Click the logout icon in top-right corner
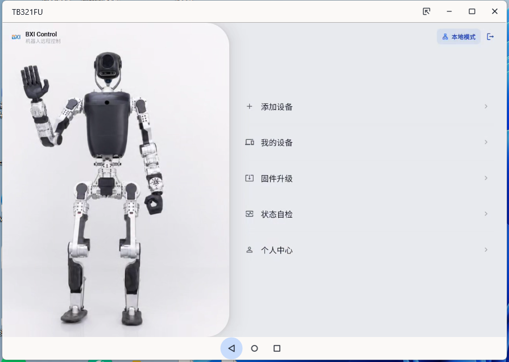The height and width of the screenshot is (362, 509). tap(490, 36)
